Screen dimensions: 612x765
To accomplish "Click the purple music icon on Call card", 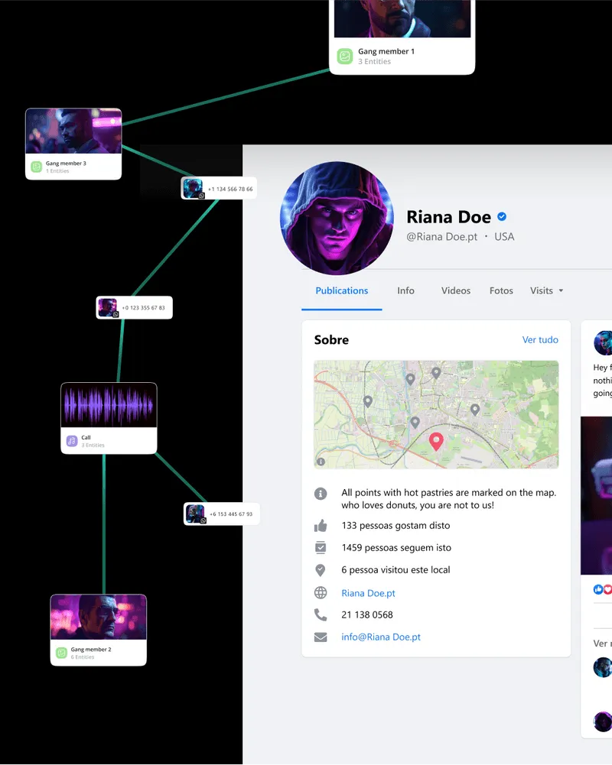I will pyautogui.click(x=72, y=440).
